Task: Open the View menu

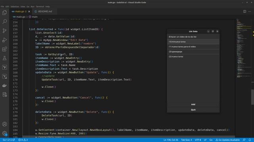Action: click(23, 7)
